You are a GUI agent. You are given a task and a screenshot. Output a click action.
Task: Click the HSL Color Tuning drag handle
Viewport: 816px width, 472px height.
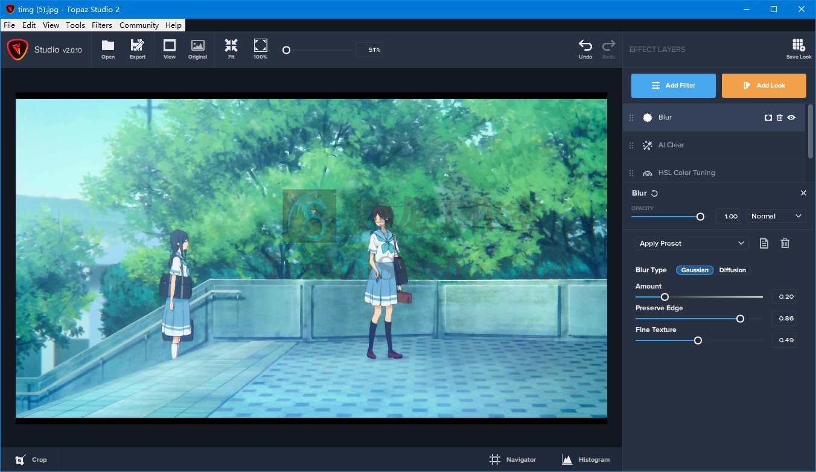pyautogui.click(x=631, y=173)
